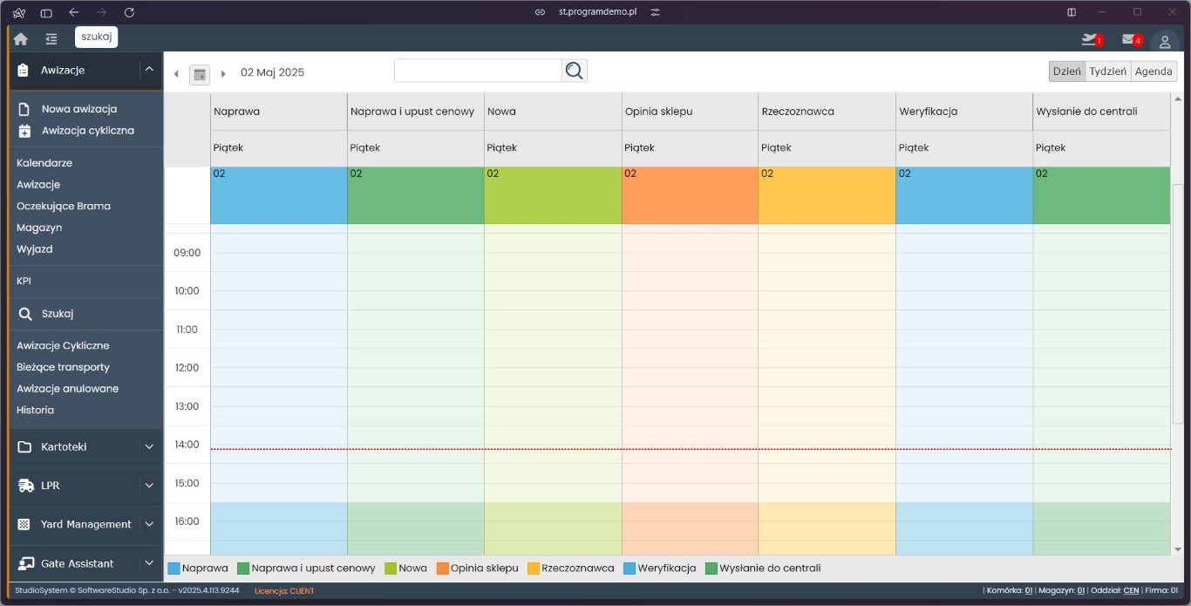Collapse the Awizacje section chevron

149,70
